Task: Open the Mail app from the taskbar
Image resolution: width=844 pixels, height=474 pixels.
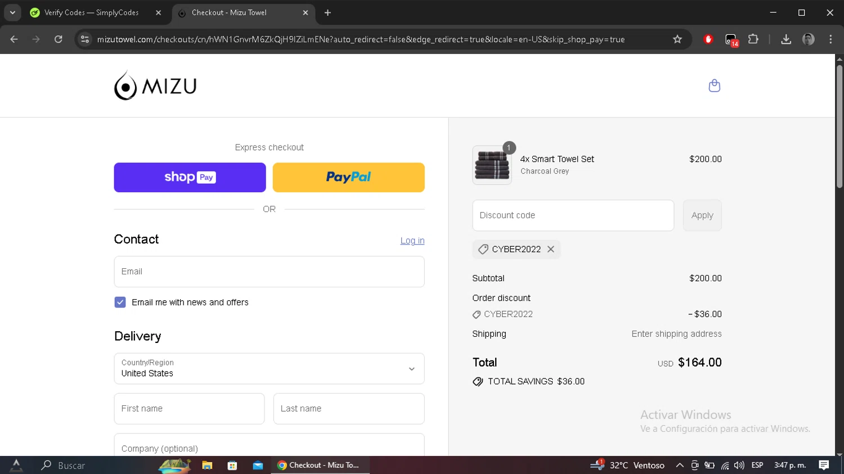Action: point(258,466)
